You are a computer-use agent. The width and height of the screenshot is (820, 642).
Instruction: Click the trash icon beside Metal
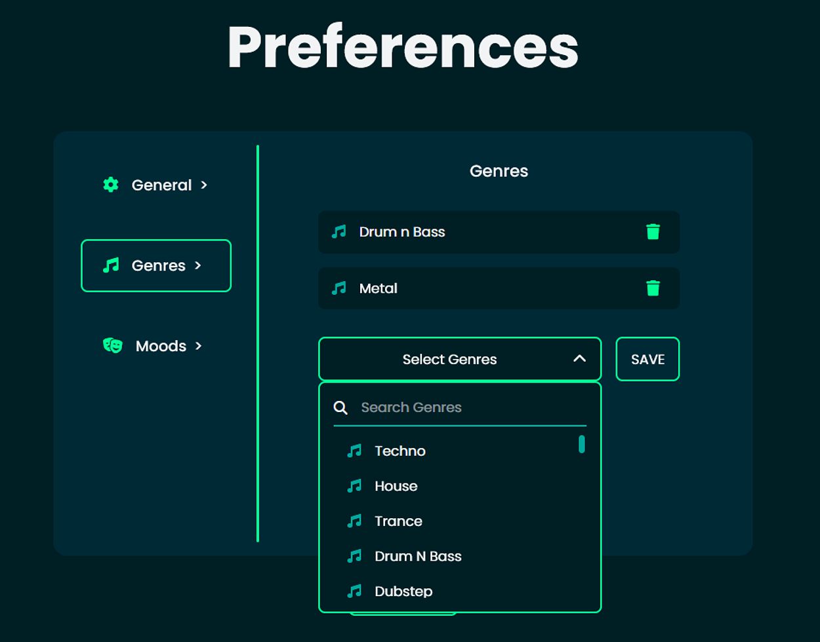click(653, 288)
